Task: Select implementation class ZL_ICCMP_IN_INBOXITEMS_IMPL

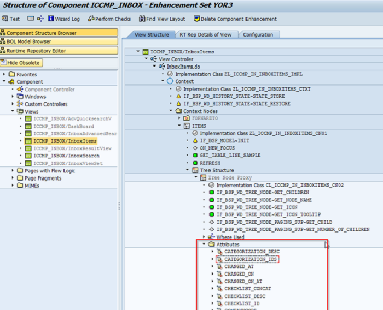Action: [x=239, y=74]
